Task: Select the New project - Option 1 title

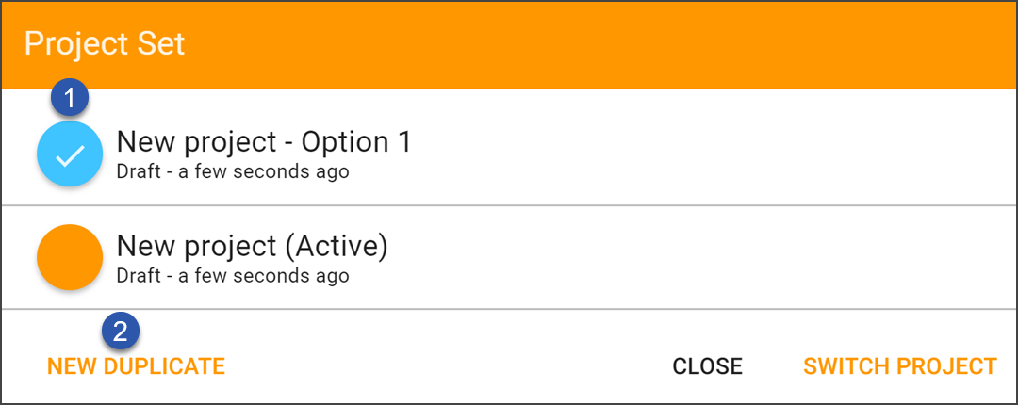Action: pyautogui.click(x=264, y=142)
